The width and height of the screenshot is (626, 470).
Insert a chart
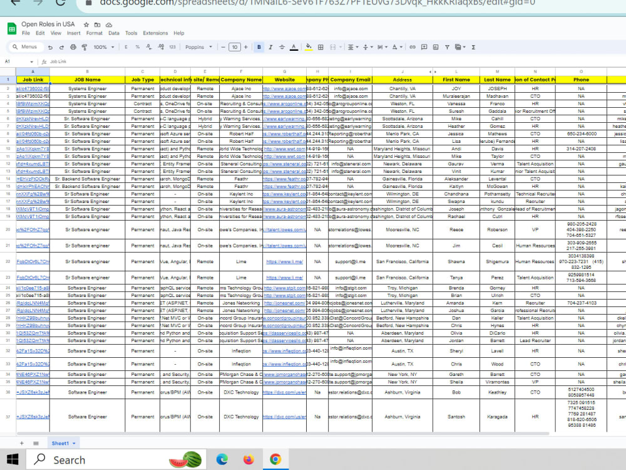click(436, 47)
